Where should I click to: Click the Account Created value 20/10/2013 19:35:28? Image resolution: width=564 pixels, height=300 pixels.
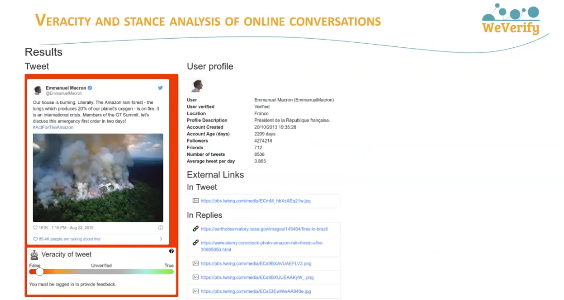pos(275,127)
